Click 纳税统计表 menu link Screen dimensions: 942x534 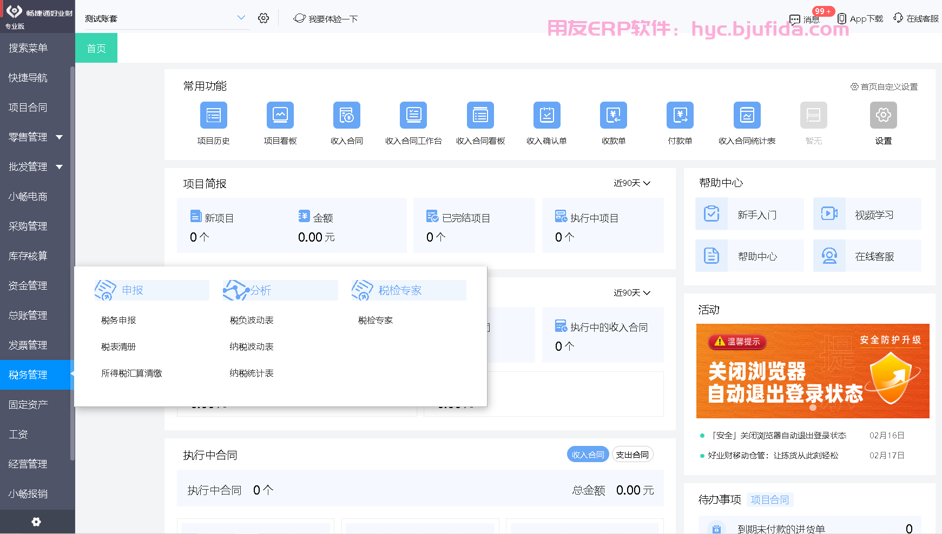pyautogui.click(x=252, y=373)
